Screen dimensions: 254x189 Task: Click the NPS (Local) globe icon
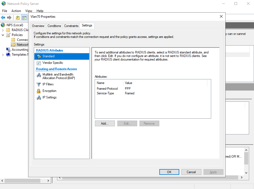(3, 25)
